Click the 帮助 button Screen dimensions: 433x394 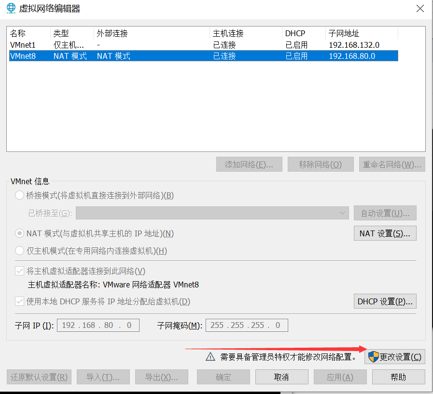[x=398, y=377]
